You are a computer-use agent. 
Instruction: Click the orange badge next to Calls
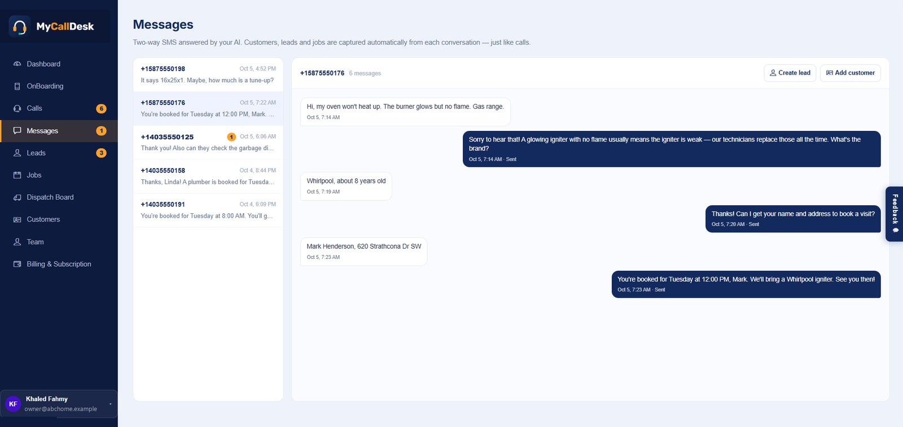coord(101,108)
